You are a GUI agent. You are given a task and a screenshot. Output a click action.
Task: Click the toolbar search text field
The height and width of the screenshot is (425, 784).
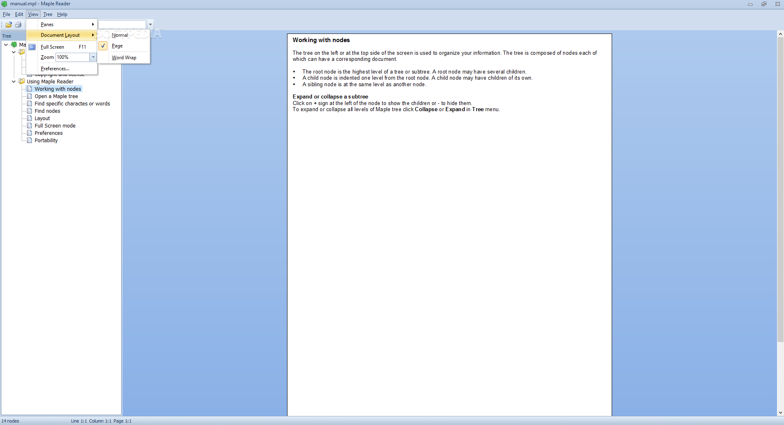(122, 25)
